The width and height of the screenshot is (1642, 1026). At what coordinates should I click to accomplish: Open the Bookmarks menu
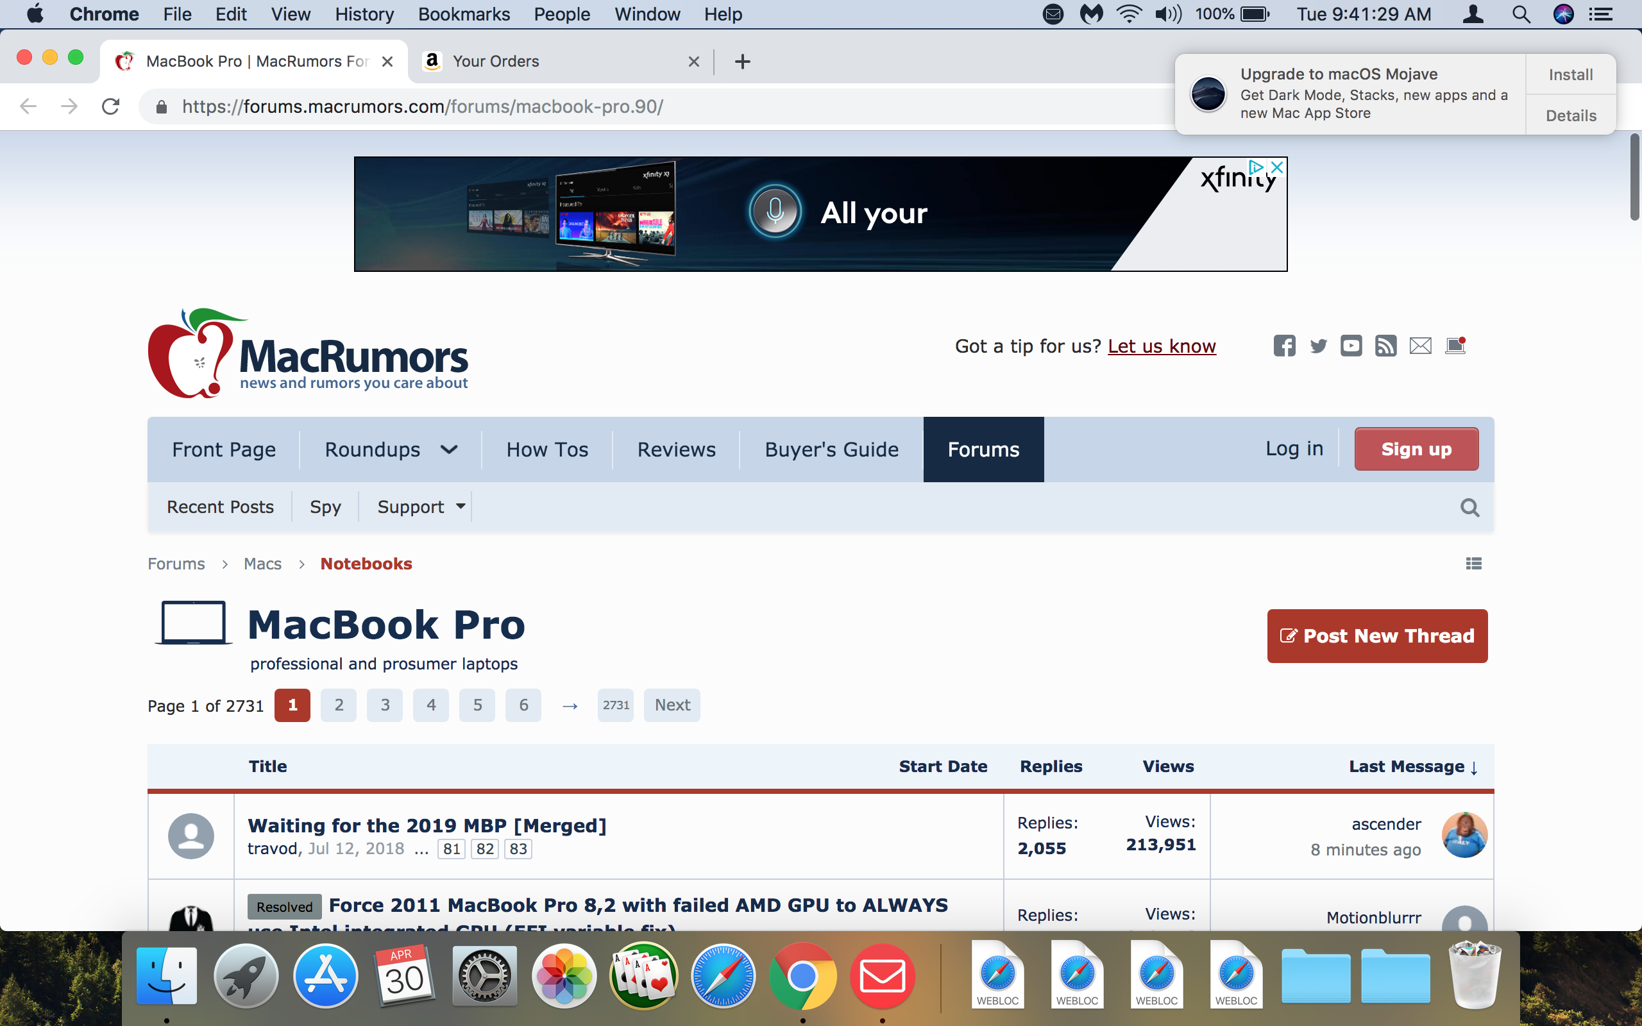click(x=464, y=14)
